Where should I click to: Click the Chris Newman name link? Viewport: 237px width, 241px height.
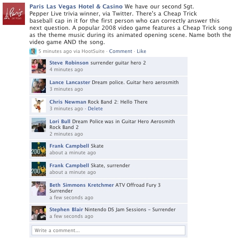tap(68, 102)
